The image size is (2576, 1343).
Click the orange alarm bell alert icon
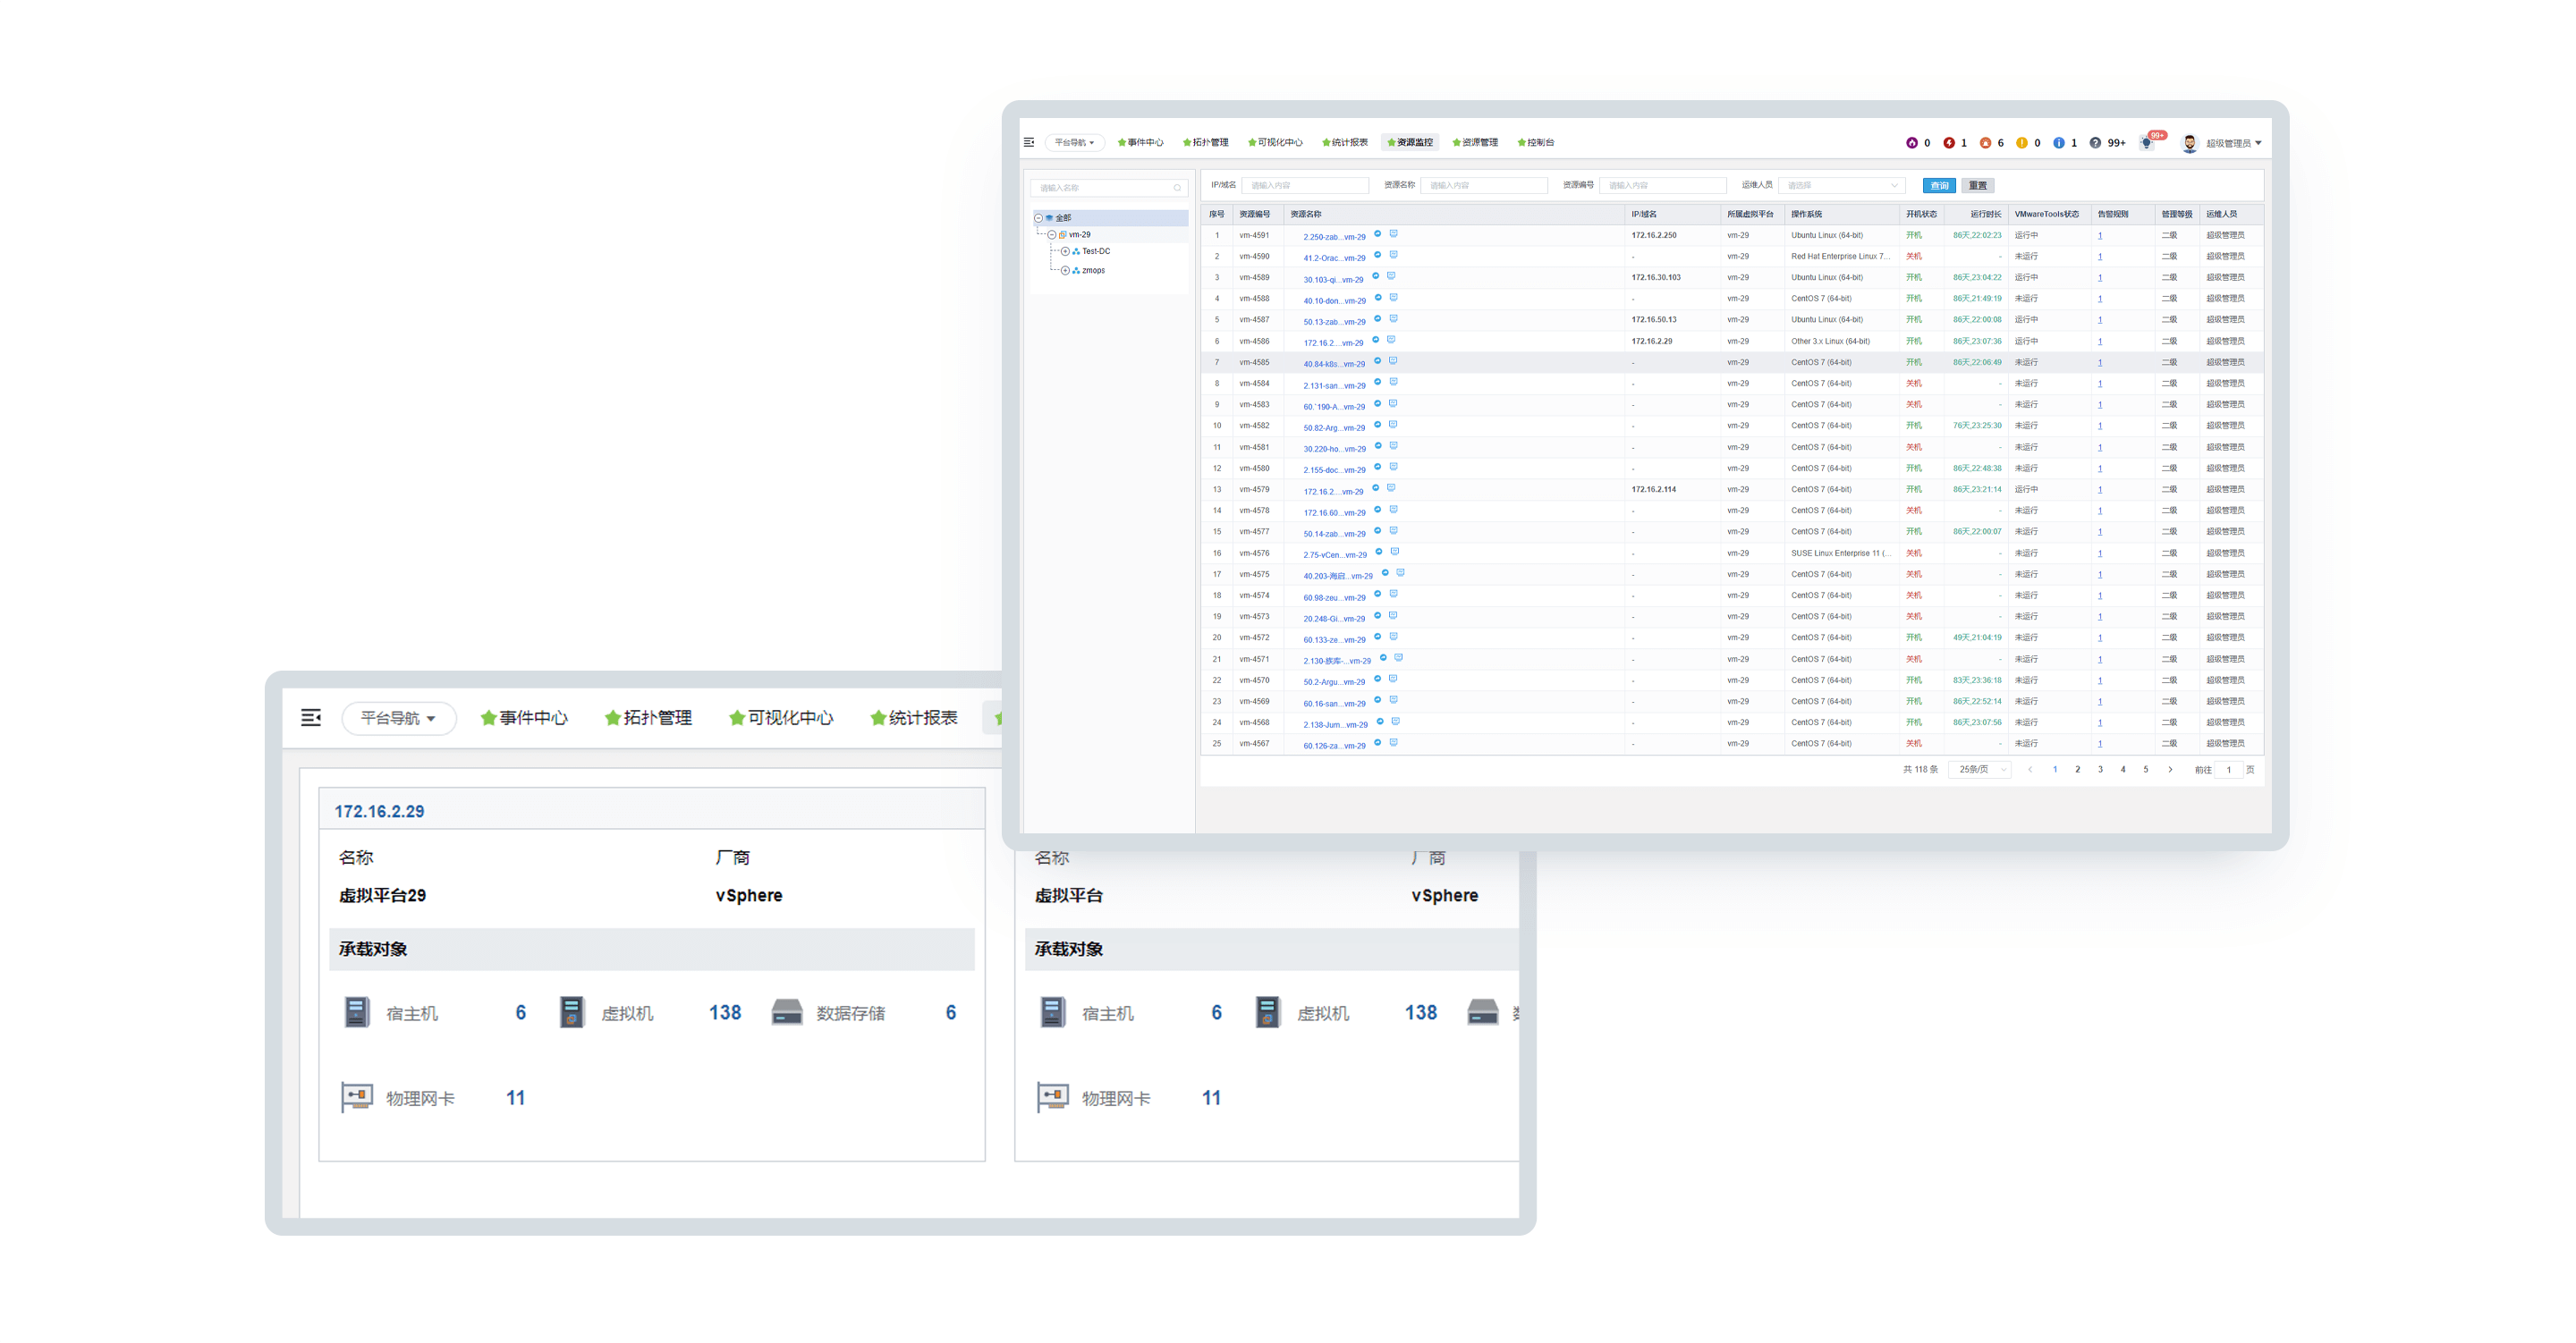coord(1986,143)
